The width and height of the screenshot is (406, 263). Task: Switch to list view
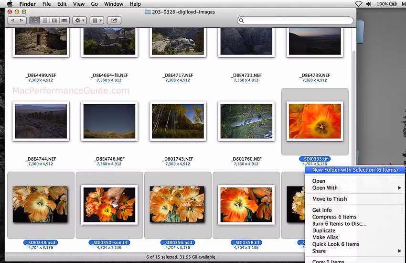[x=45, y=21]
